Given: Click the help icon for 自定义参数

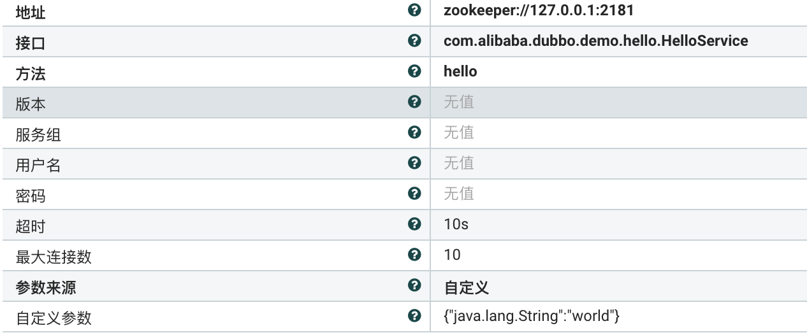Looking at the screenshot, I should click(414, 316).
